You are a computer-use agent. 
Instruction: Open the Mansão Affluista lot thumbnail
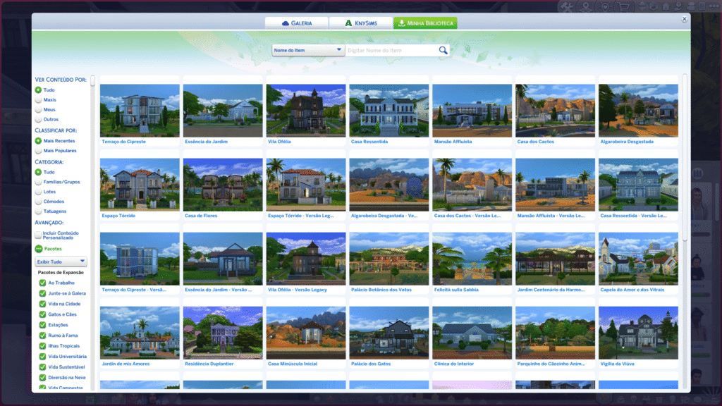[472, 111]
